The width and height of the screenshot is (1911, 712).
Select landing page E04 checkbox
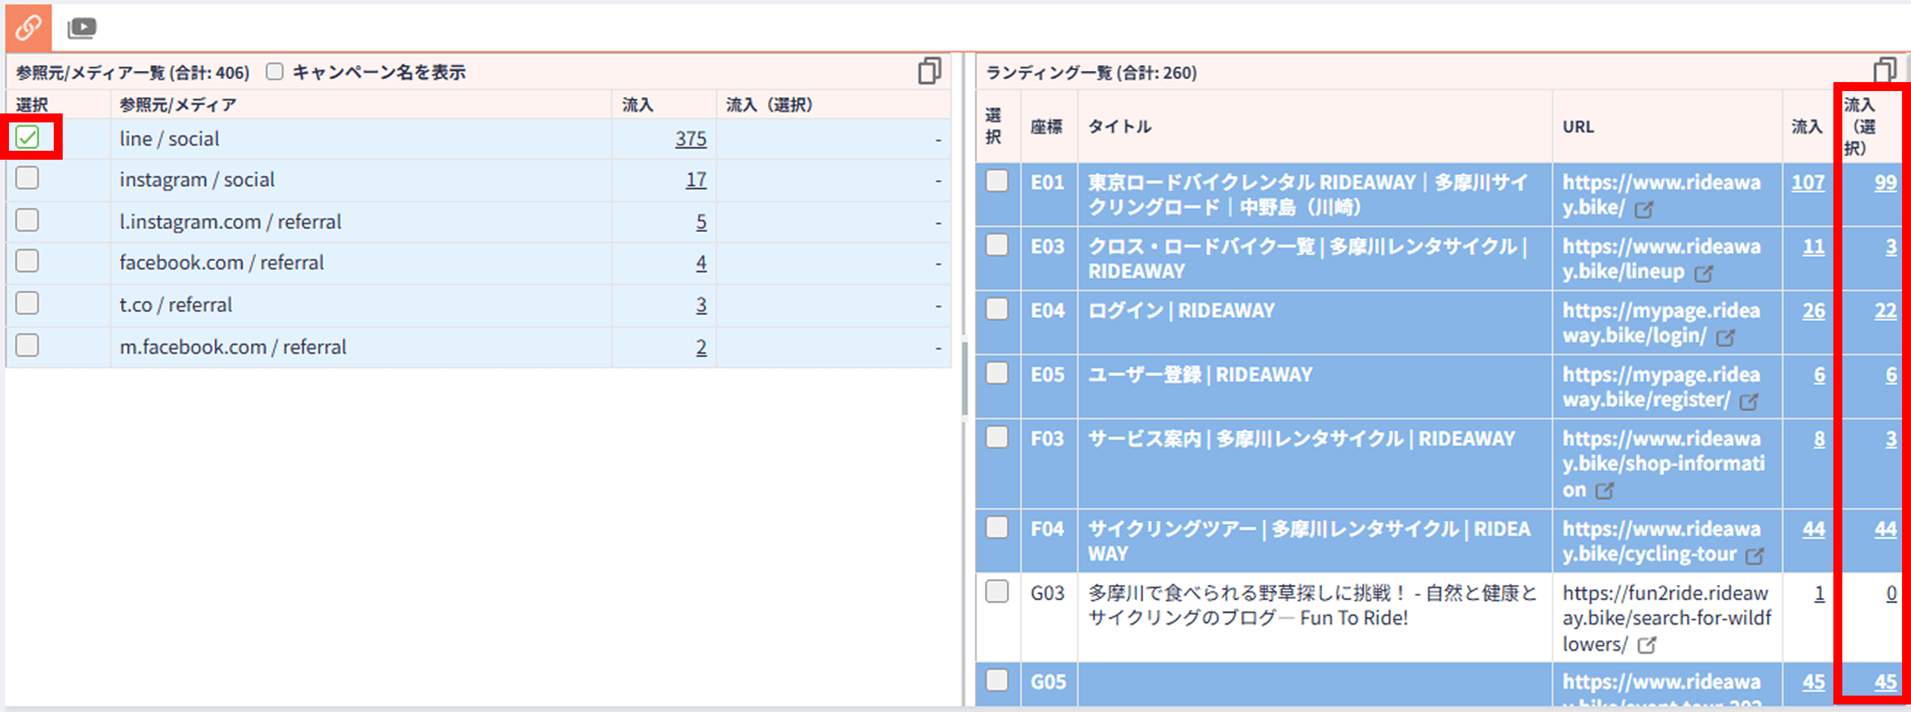pyautogui.click(x=997, y=309)
